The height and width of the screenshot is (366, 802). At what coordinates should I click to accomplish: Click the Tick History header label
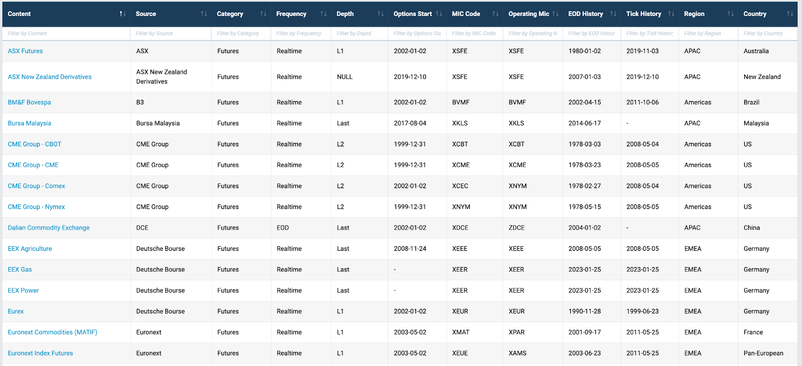(x=644, y=14)
